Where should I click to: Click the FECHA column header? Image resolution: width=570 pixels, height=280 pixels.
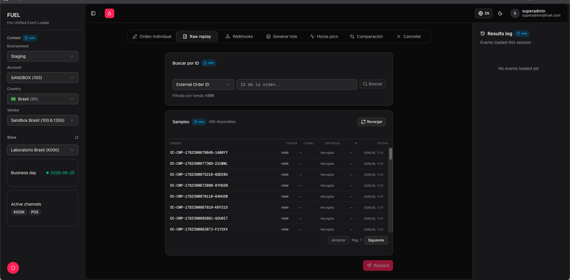[x=382, y=143]
